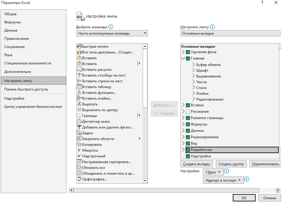
Task: Disable the Разработчик checkbox
Action: coord(188,150)
